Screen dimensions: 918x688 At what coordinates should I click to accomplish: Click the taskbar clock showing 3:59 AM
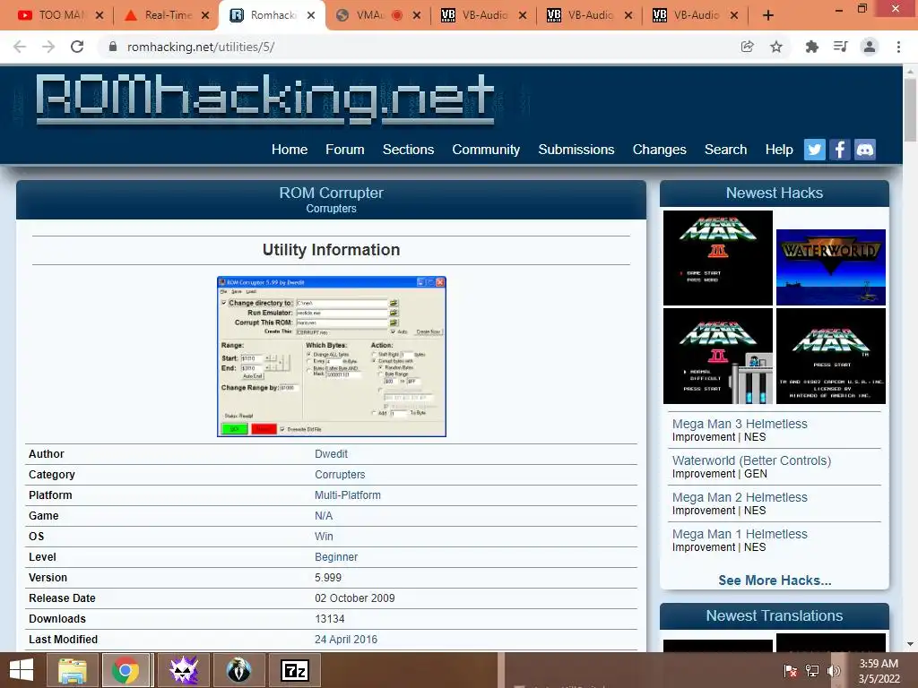[x=879, y=671]
